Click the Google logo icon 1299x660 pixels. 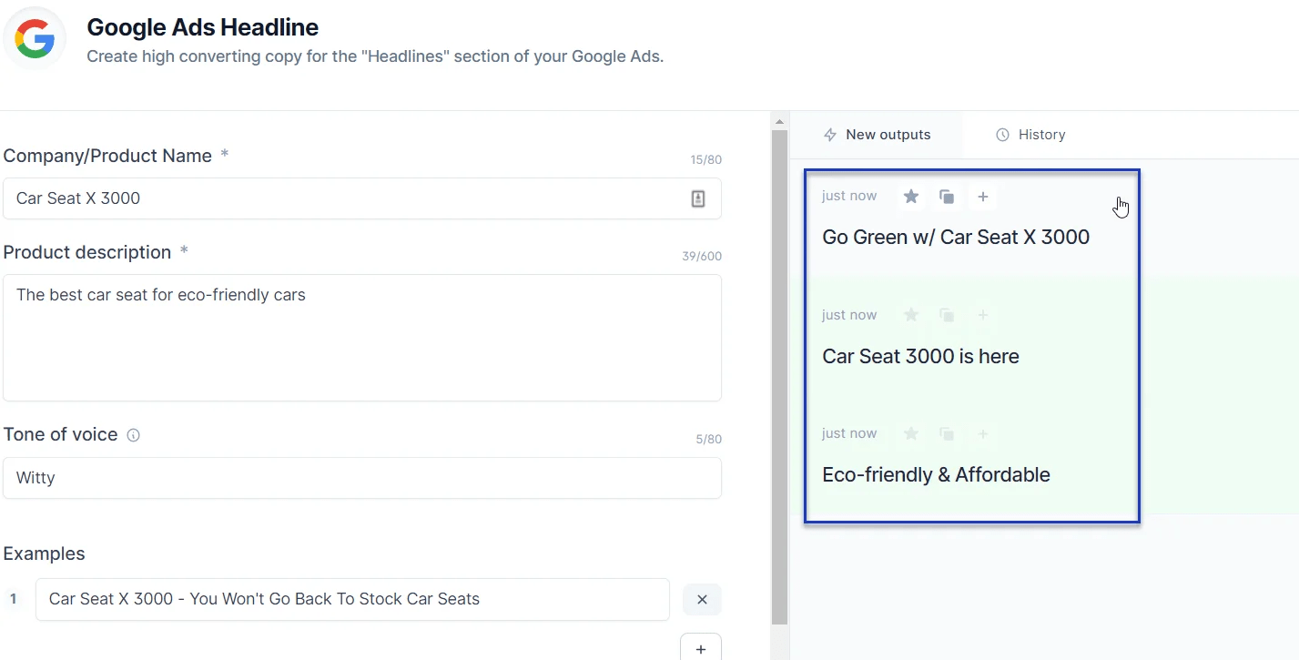point(35,38)
